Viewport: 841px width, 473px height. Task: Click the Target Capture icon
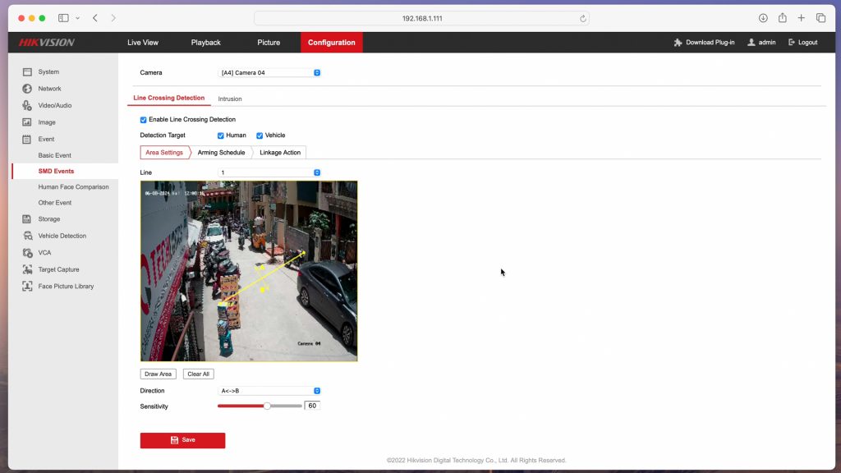pos(27,269)
